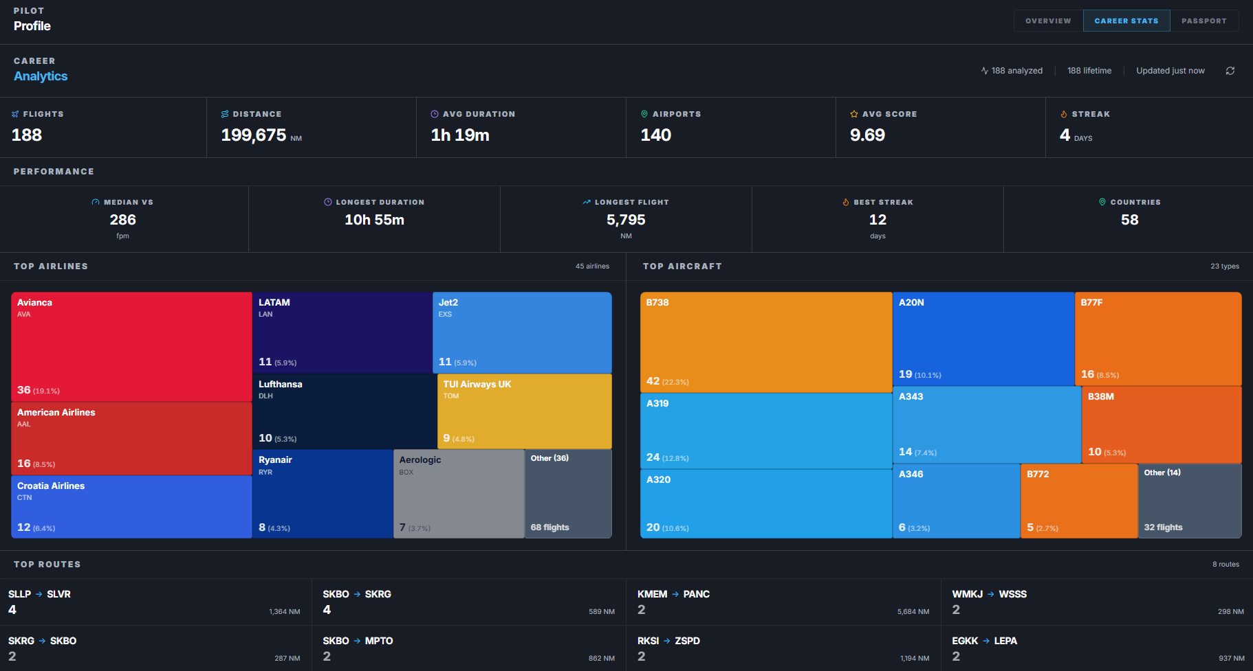The width and height of the screenshot is (1253, 671).
Task: Click the 1,364 NM route distance
Action: tap(285, 611)
